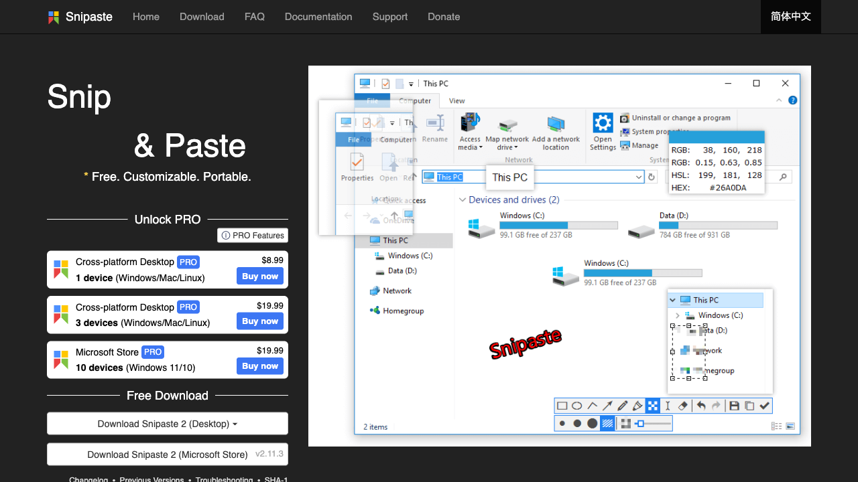Open the PRO Features button
The width and height of the screenshot is (858, 482).
tap(253, 236)
